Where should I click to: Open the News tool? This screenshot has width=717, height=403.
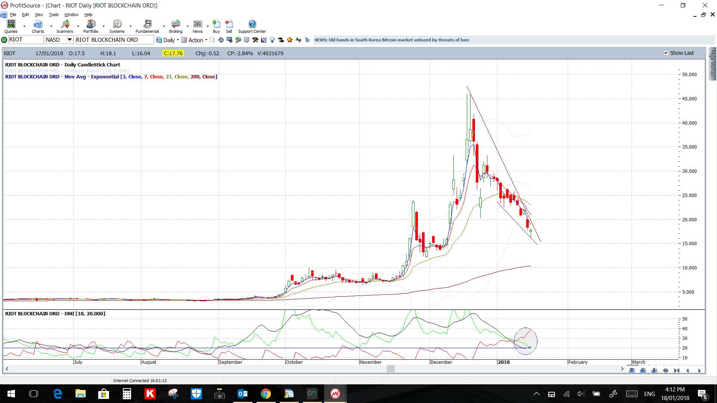(198, 26)
